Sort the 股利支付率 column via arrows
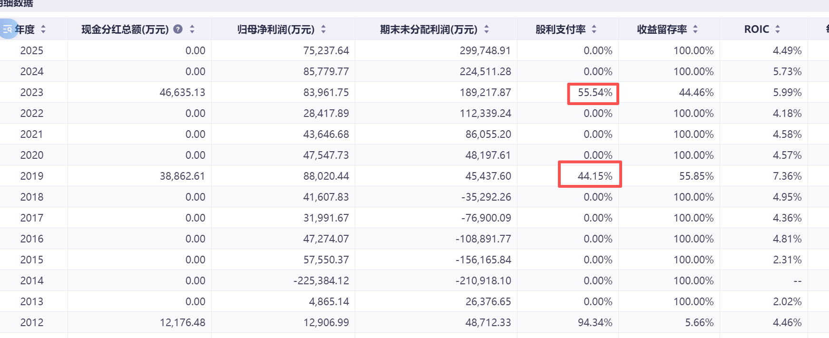The image size is (829, 338). [594, 29]
